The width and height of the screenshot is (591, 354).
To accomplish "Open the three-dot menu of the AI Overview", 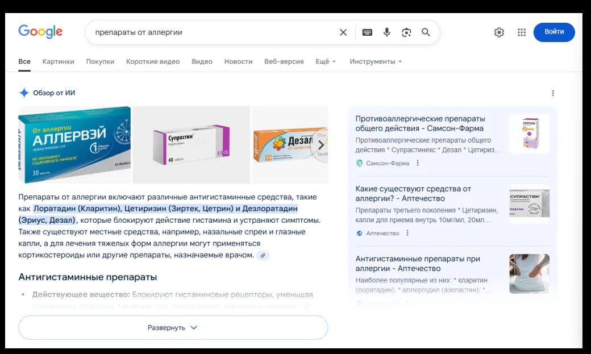I will pos(553,93).
